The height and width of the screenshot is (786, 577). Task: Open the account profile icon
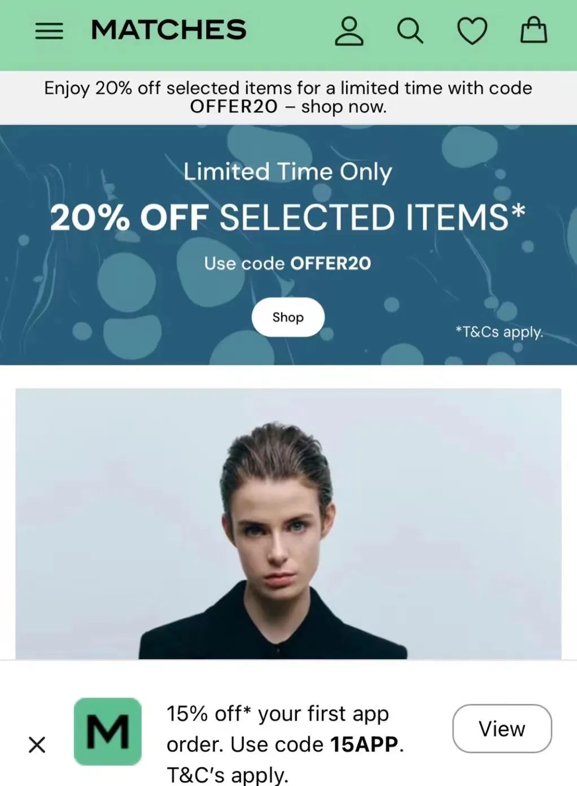click(349, 31)
